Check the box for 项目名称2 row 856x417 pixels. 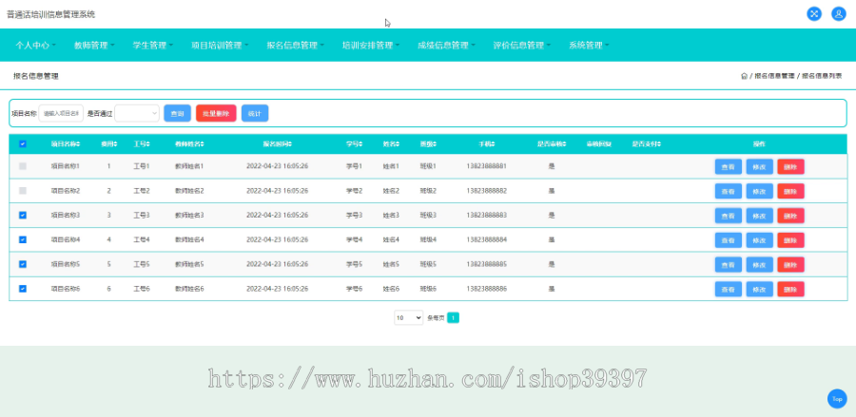coord(23,191)
